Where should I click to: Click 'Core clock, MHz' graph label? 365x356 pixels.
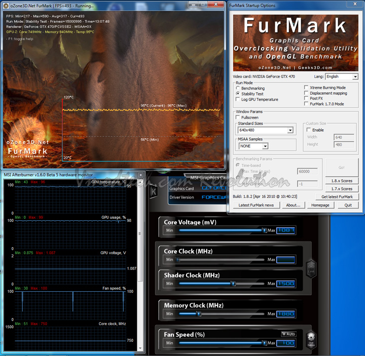pyautogui.click(x=112, y=324)
